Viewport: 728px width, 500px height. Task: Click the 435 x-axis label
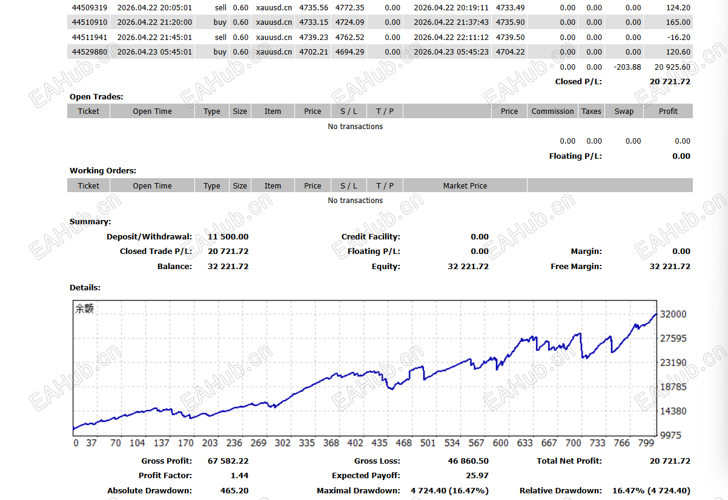[x=380, y=443]
